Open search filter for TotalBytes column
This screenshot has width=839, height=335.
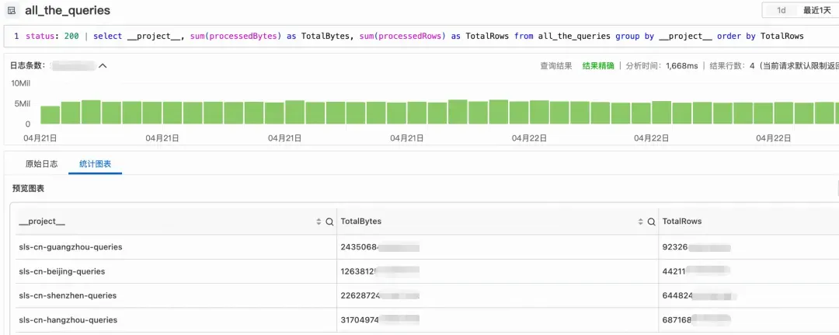651,222
